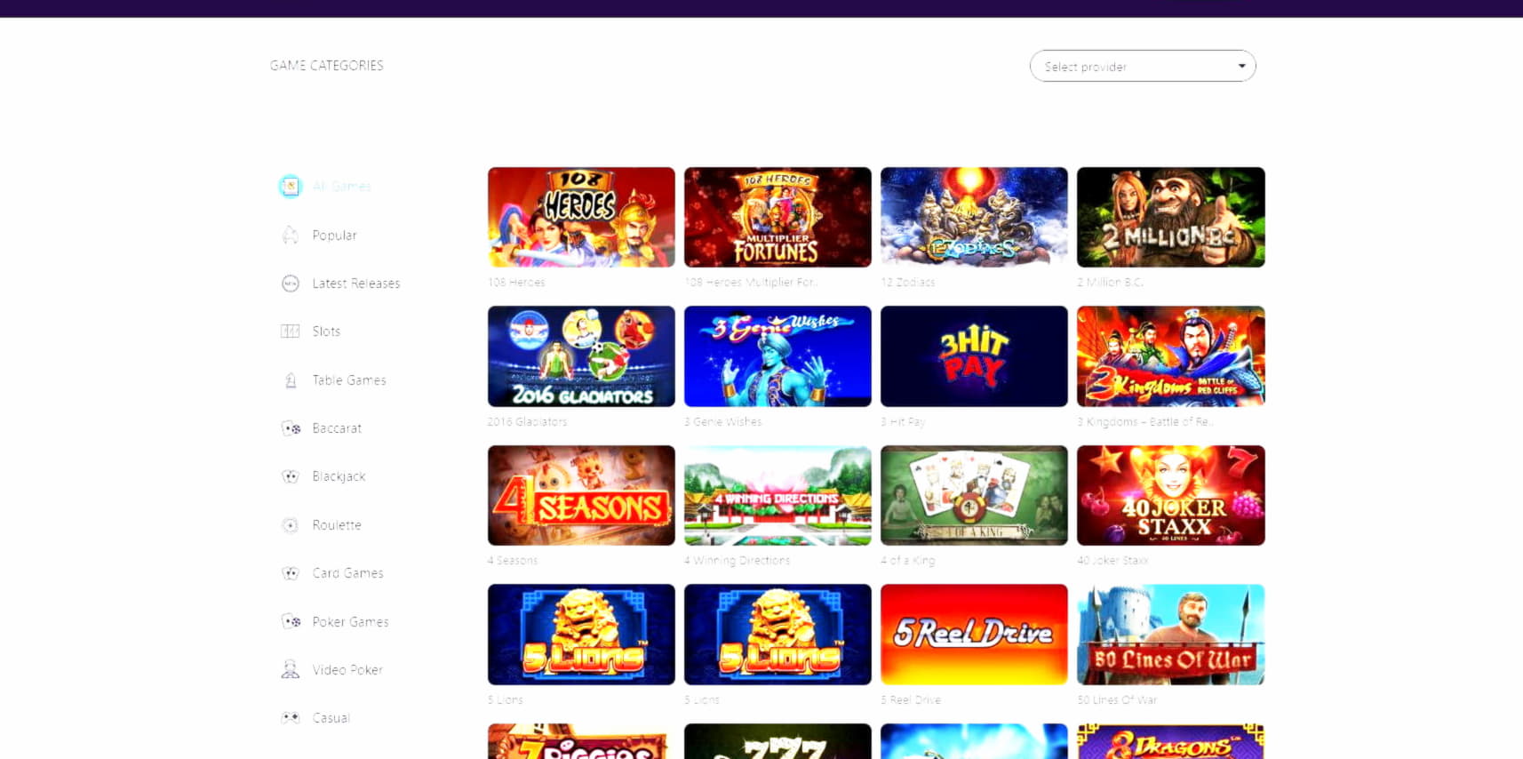Click the GAME CATEGORIES heading
The height and width of the screenshot is (759, 1523).
coord(327,66)
